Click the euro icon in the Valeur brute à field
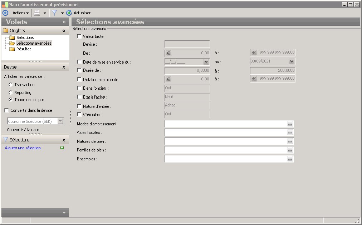This screenshot has height=225, width=362. [254, 52]
